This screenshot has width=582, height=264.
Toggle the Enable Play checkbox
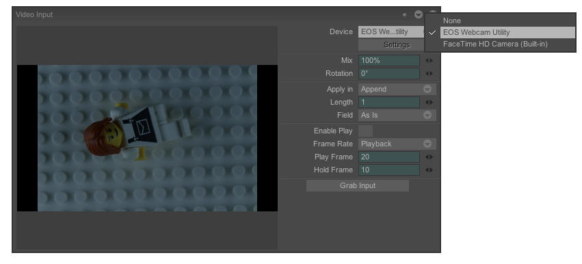[x=365, y=131]
